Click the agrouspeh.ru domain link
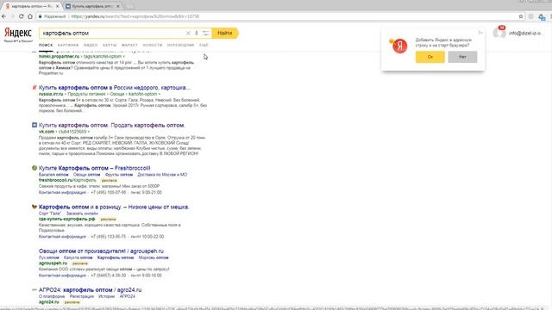This screenshot has width=552, height=310. coord(53,263)
